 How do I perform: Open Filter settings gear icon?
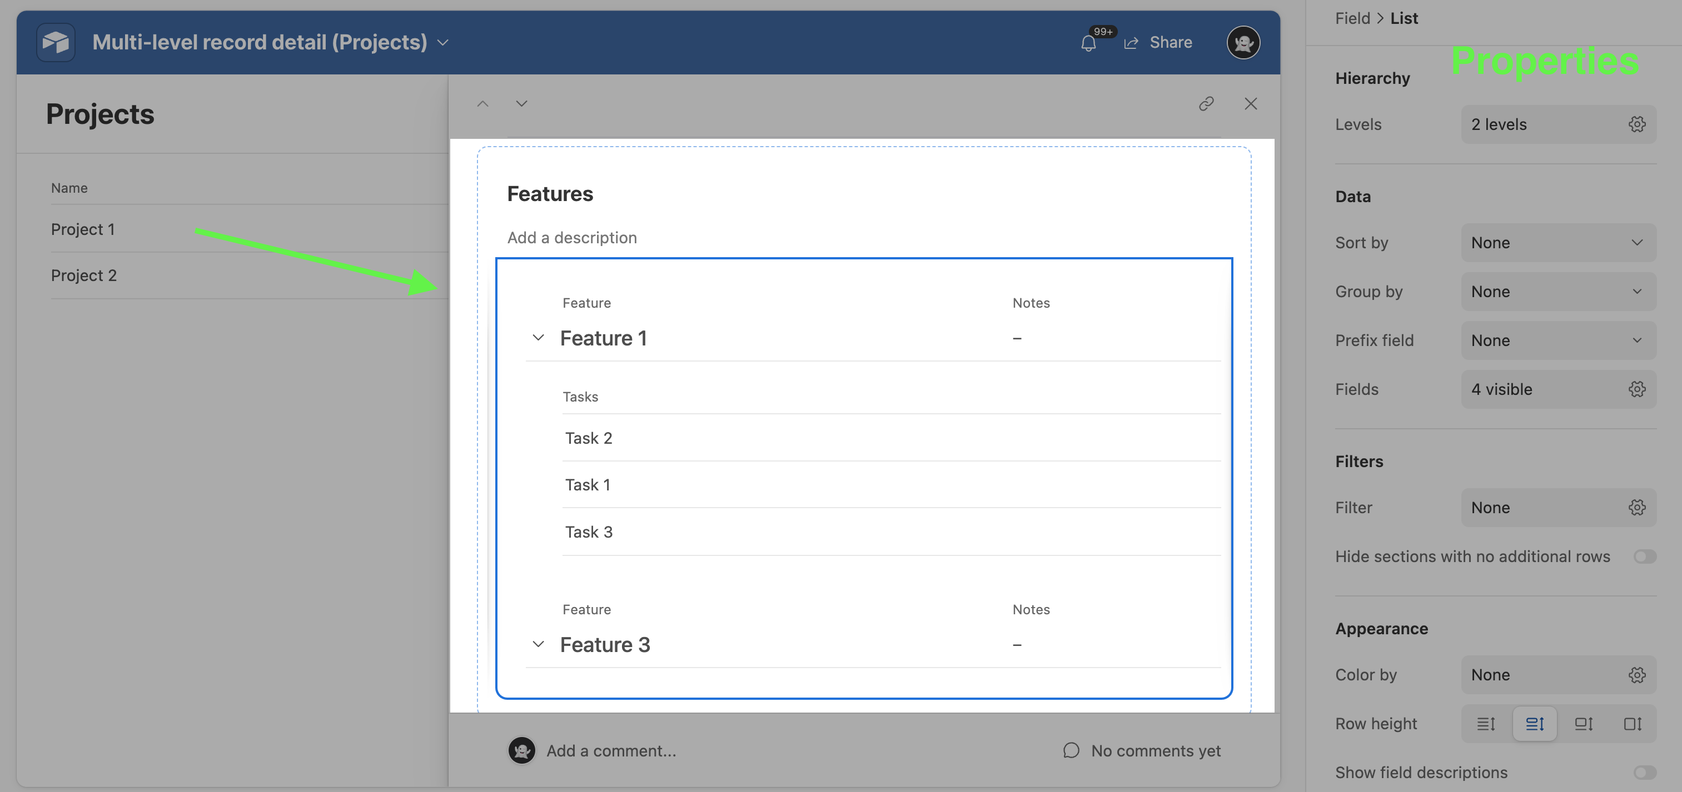[1636, 508]
